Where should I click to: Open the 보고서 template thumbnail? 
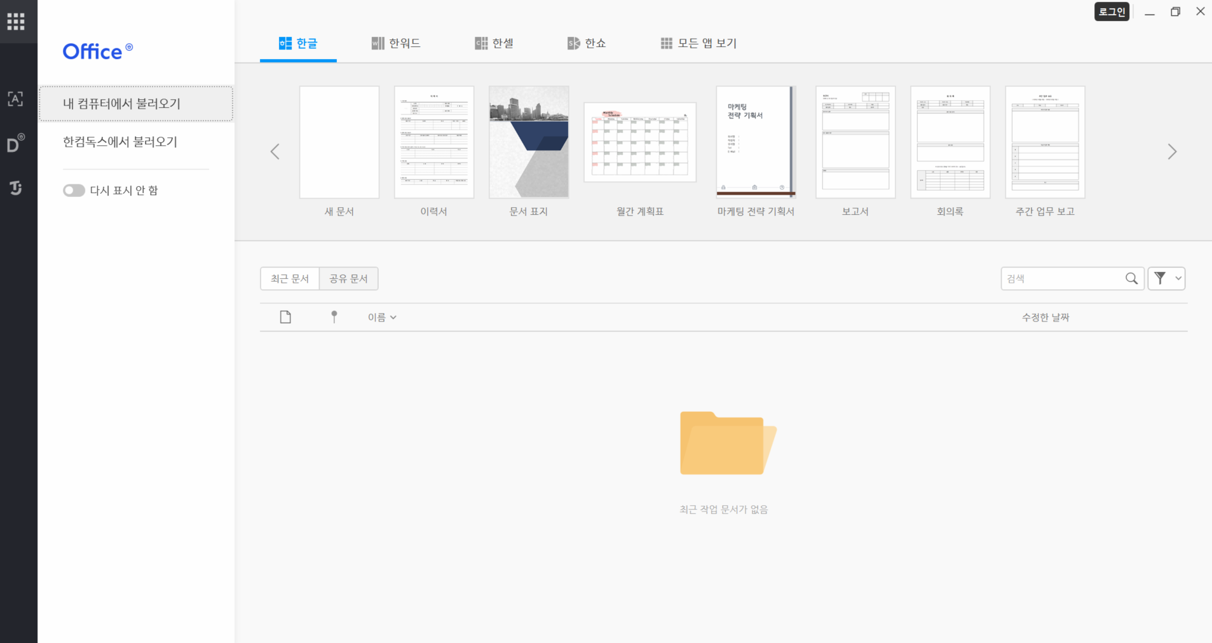855,142
